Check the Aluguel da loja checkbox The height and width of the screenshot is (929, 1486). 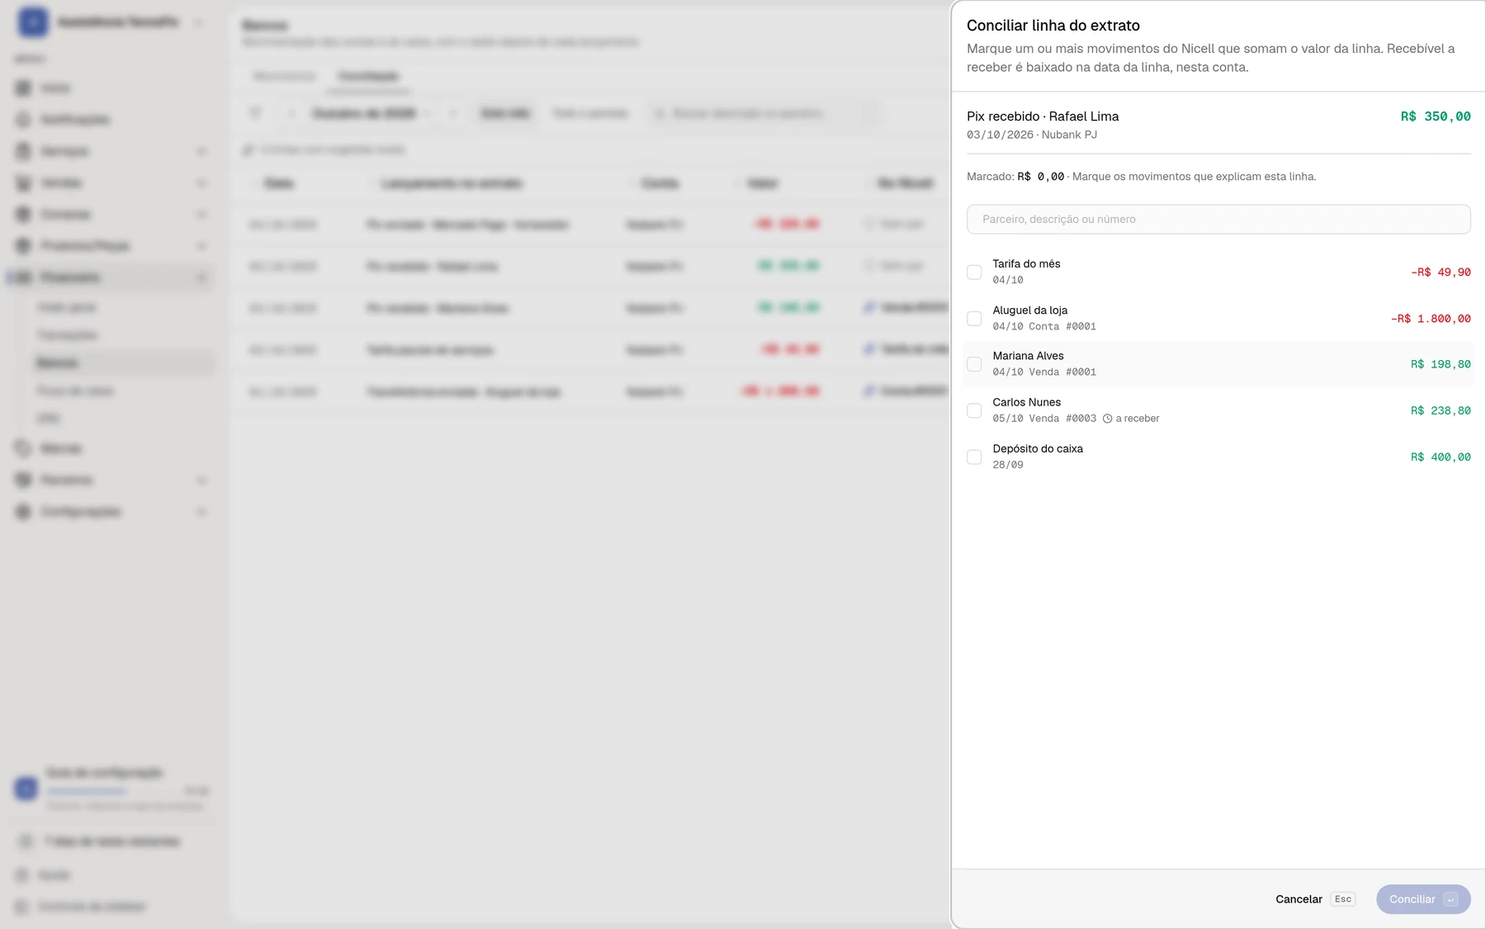(974, 318)
